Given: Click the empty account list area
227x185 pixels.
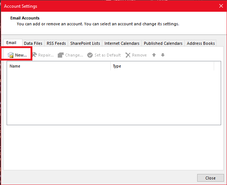Looking at the screenshot, I should pyautogui.click(x=113, y=97).
